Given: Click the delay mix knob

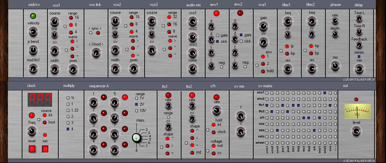Looking at the screenshot, I should [x=359, y=69].
